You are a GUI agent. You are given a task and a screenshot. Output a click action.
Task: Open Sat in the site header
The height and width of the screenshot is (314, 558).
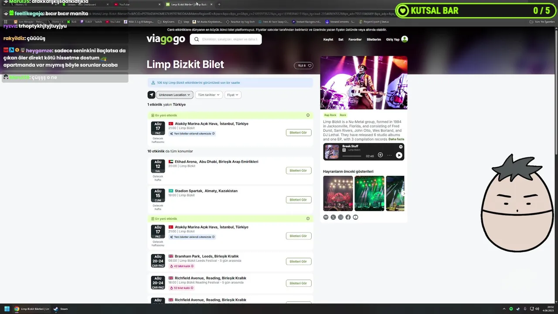(341, 39)
